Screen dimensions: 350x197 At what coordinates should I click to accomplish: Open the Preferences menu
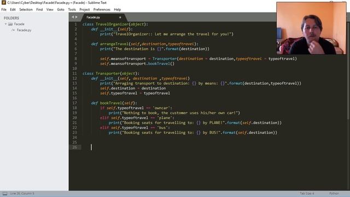(x=102, y=10)
